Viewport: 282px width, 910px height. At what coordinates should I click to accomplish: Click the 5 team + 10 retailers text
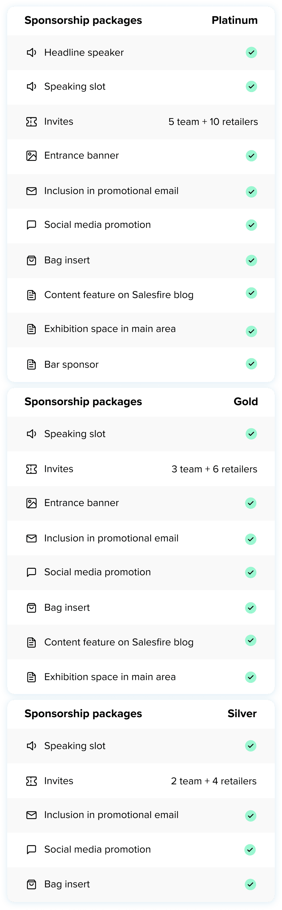213,122
